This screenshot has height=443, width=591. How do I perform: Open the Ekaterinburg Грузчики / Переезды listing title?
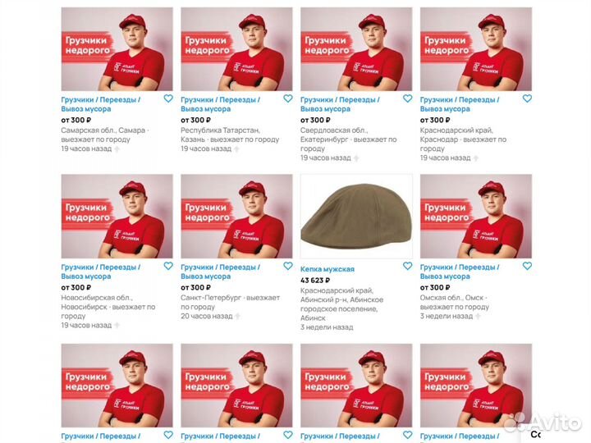point(340,104)
